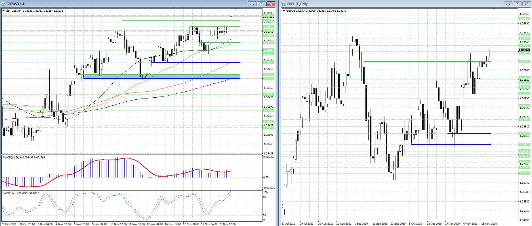This screenshot has width=532, height=226.
Task: Click the GBPUSD,H4 window chart icon
Action: (x=4, y=4)
